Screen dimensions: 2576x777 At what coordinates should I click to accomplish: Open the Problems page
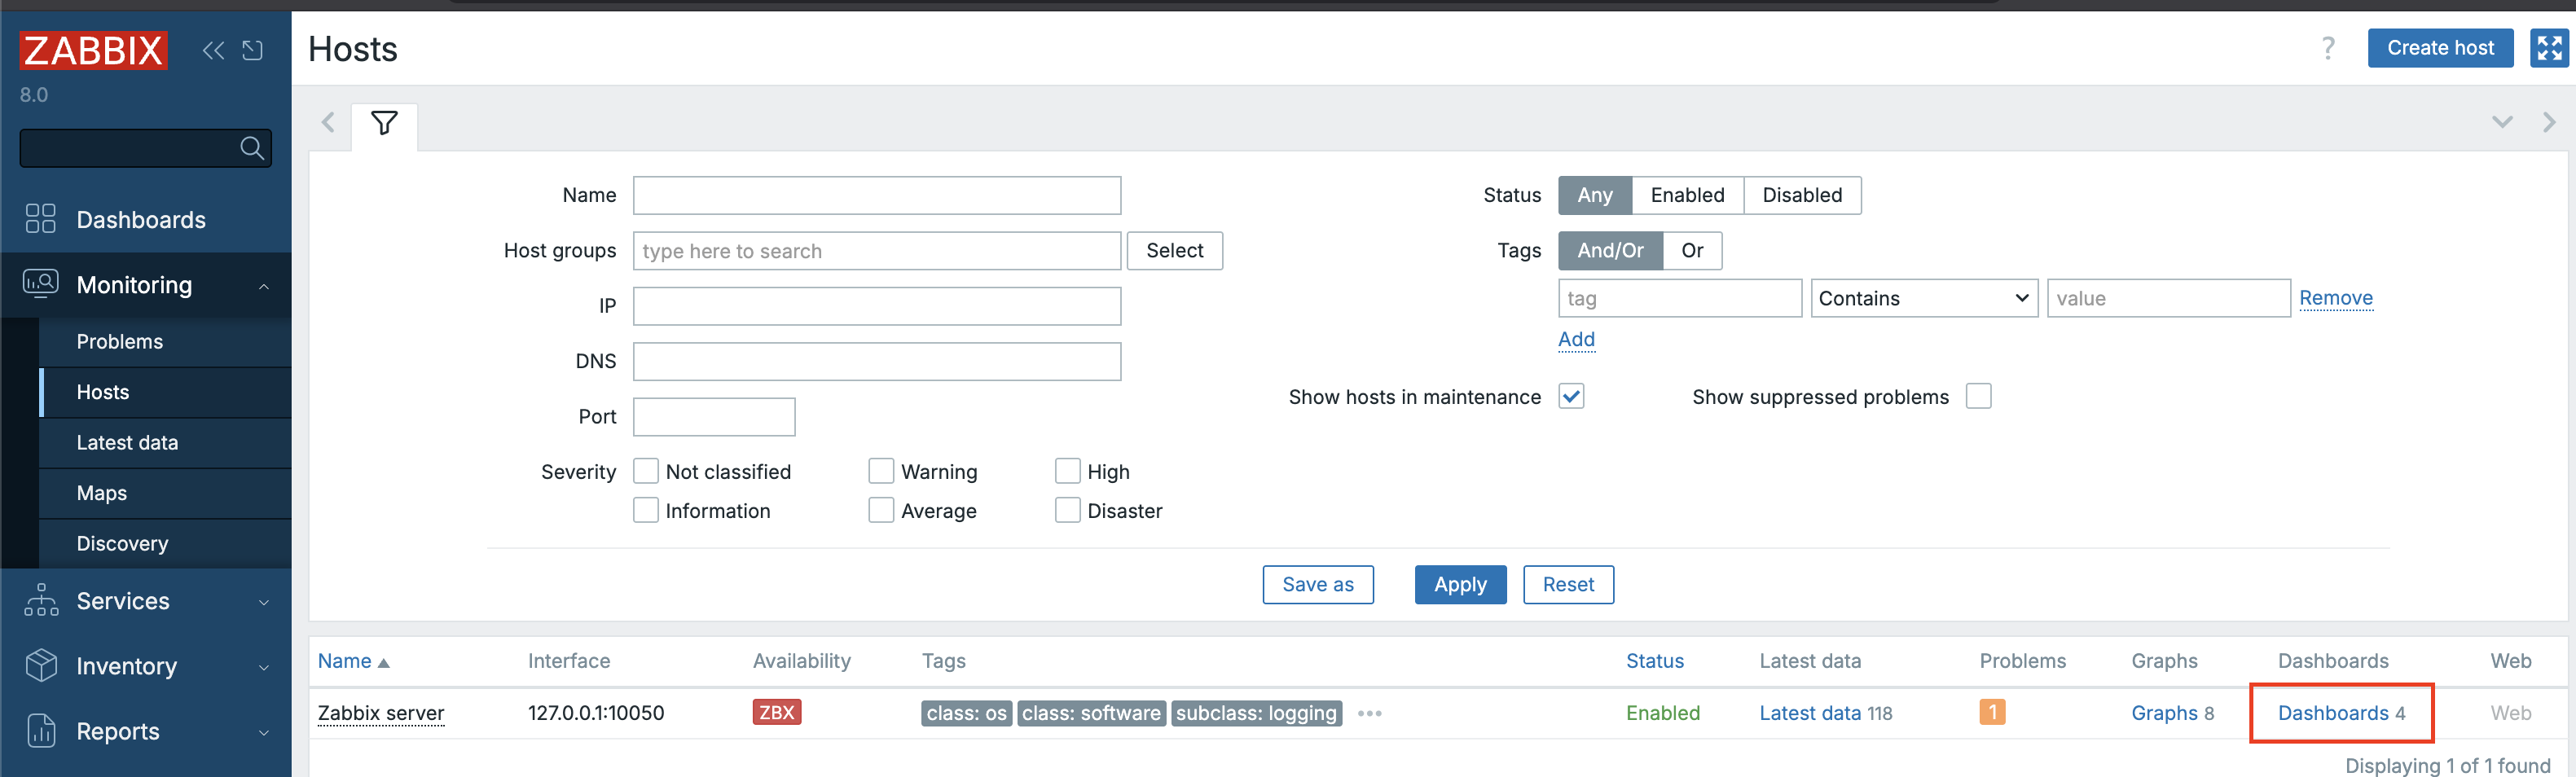point(120,341)
